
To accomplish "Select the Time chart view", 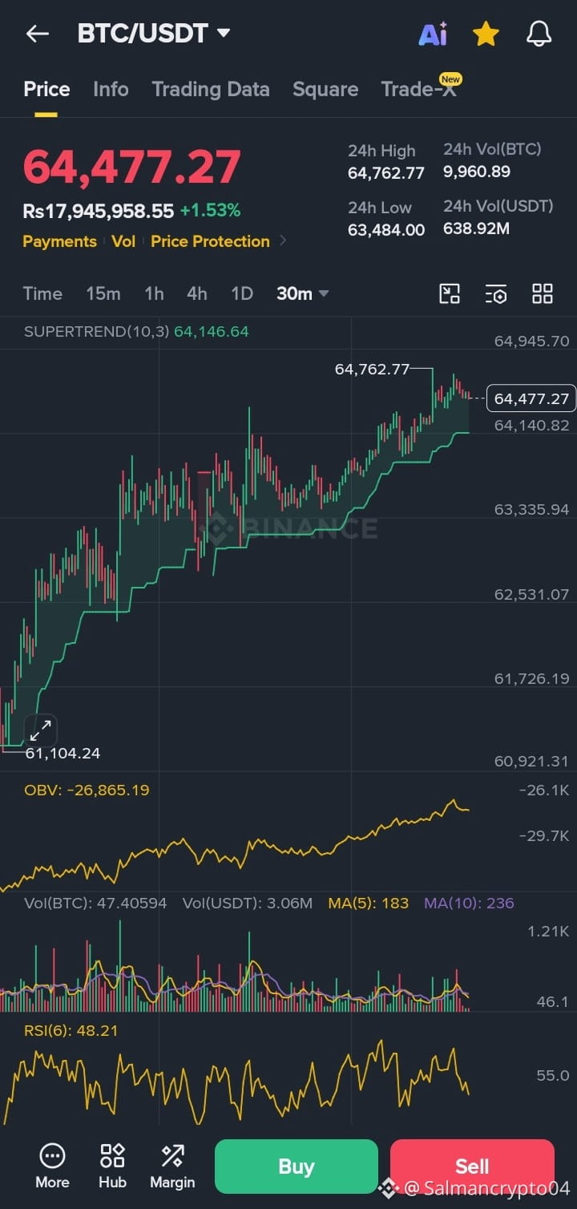I will 42,293.
